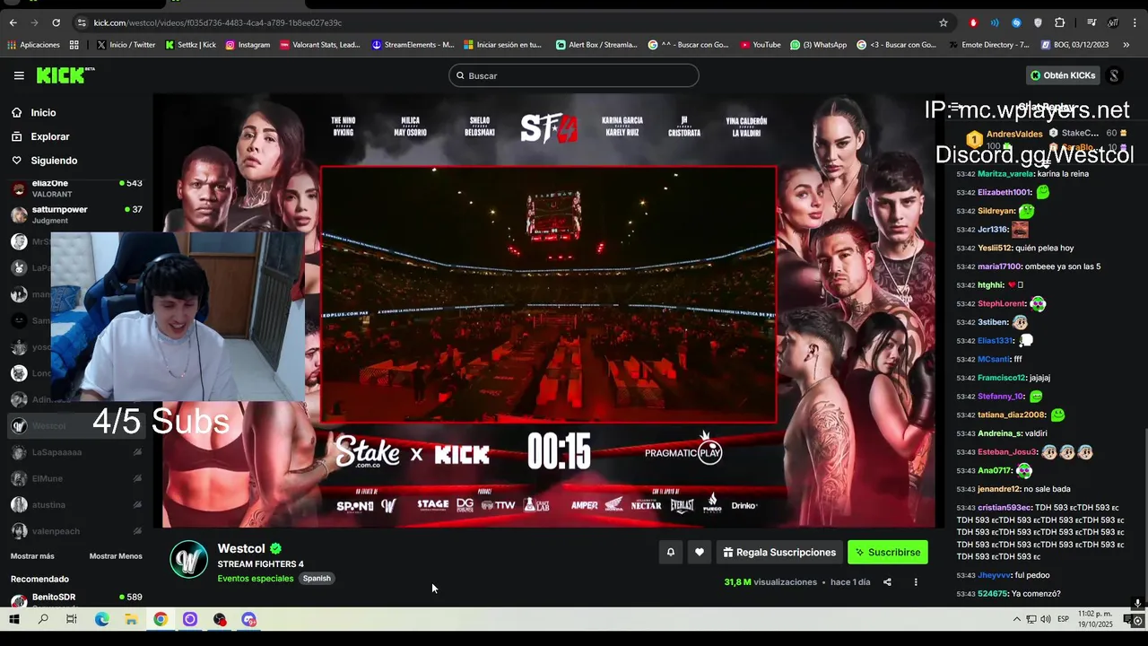Open the taskbar clock and calendar

(x=1094, y=619)
